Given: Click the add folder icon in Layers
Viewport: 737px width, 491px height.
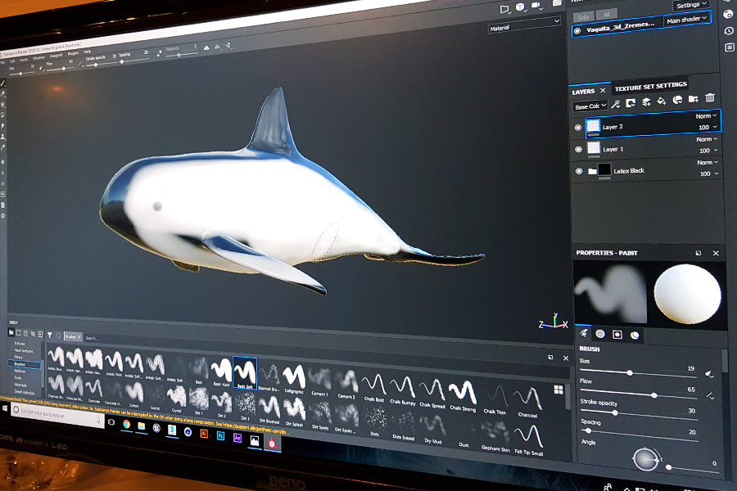Looking at the screenshot, I should pos(694,100).
